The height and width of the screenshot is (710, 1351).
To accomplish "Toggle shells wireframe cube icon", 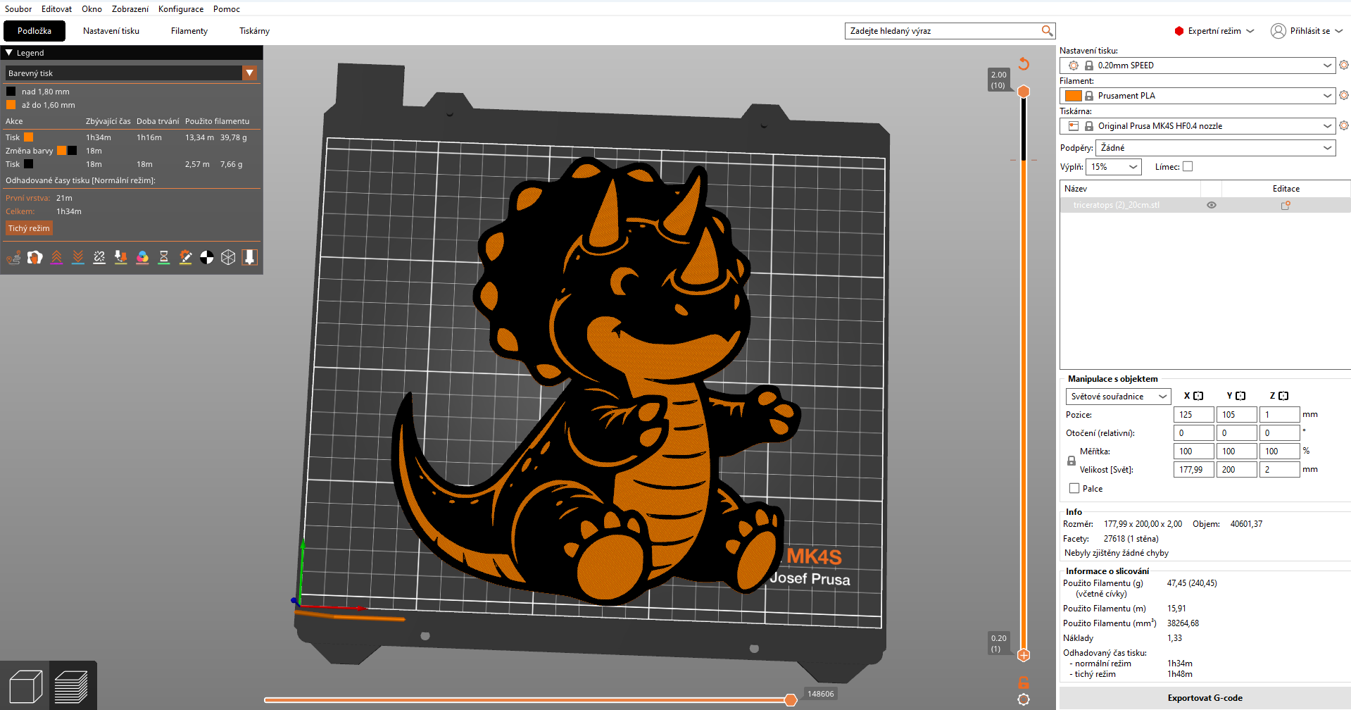I will click(228, 258).
